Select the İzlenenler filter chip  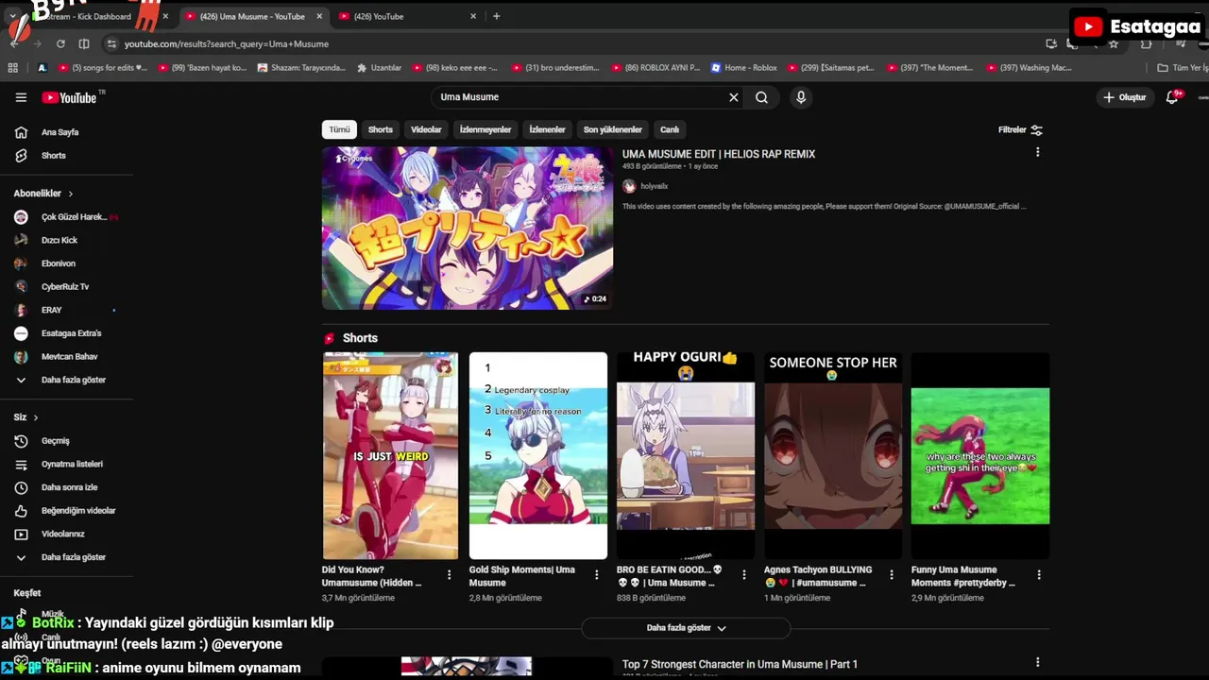click(547, 129)
